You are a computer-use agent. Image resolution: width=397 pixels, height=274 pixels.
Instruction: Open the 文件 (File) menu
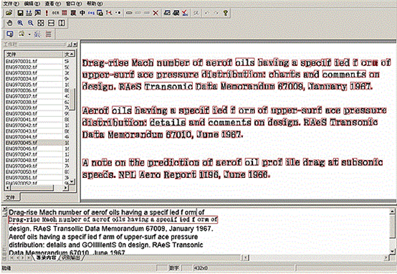click(x=11, y=4)
